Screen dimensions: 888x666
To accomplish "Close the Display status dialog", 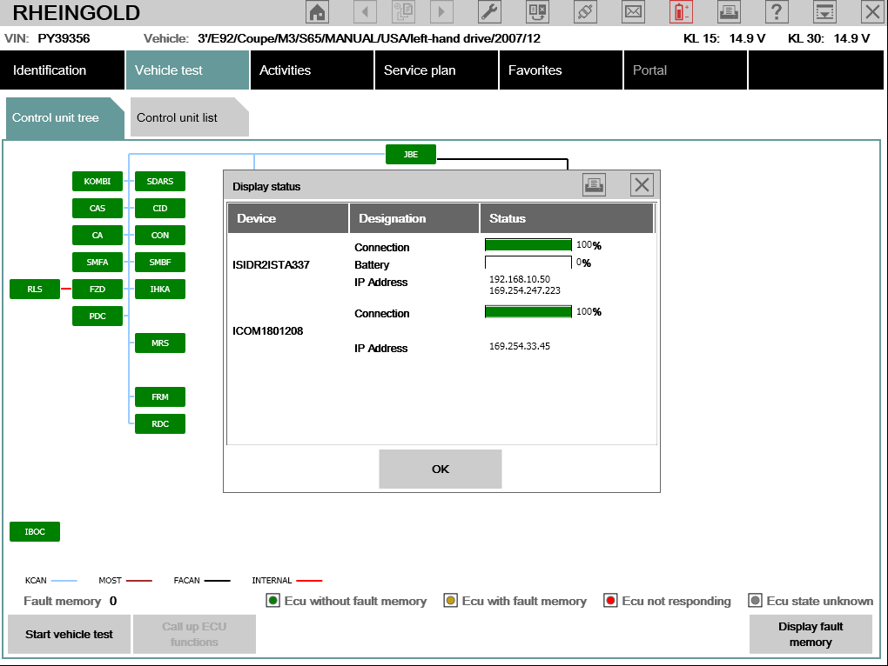I will coord(642,184).
